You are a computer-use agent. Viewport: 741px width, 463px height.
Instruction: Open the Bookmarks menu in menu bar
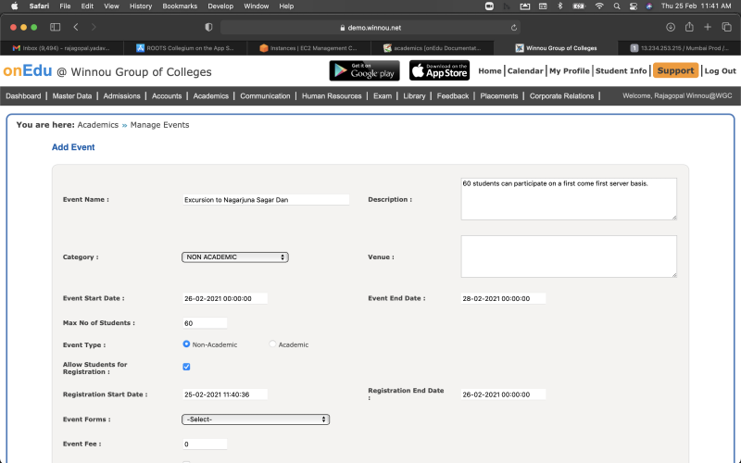(x=180, y=6)
